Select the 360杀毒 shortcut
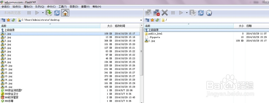269x103 pixels. (70, 101)
